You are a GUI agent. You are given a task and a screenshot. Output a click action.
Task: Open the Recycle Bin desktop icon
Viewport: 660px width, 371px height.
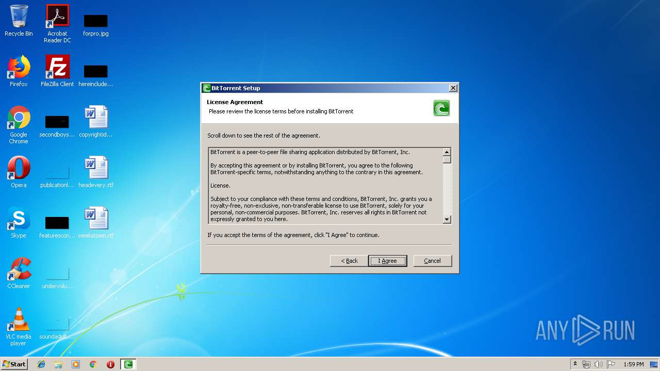point(19,21)
